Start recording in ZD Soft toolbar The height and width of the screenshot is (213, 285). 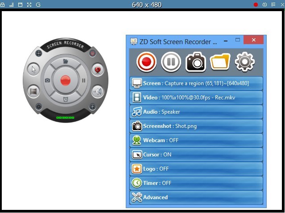click(146, 62)
